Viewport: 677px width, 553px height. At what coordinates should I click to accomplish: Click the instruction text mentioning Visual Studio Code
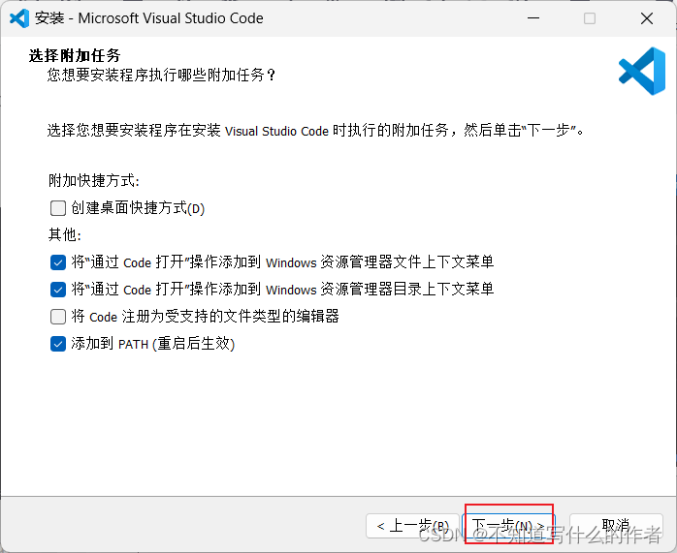pos(315,130)
